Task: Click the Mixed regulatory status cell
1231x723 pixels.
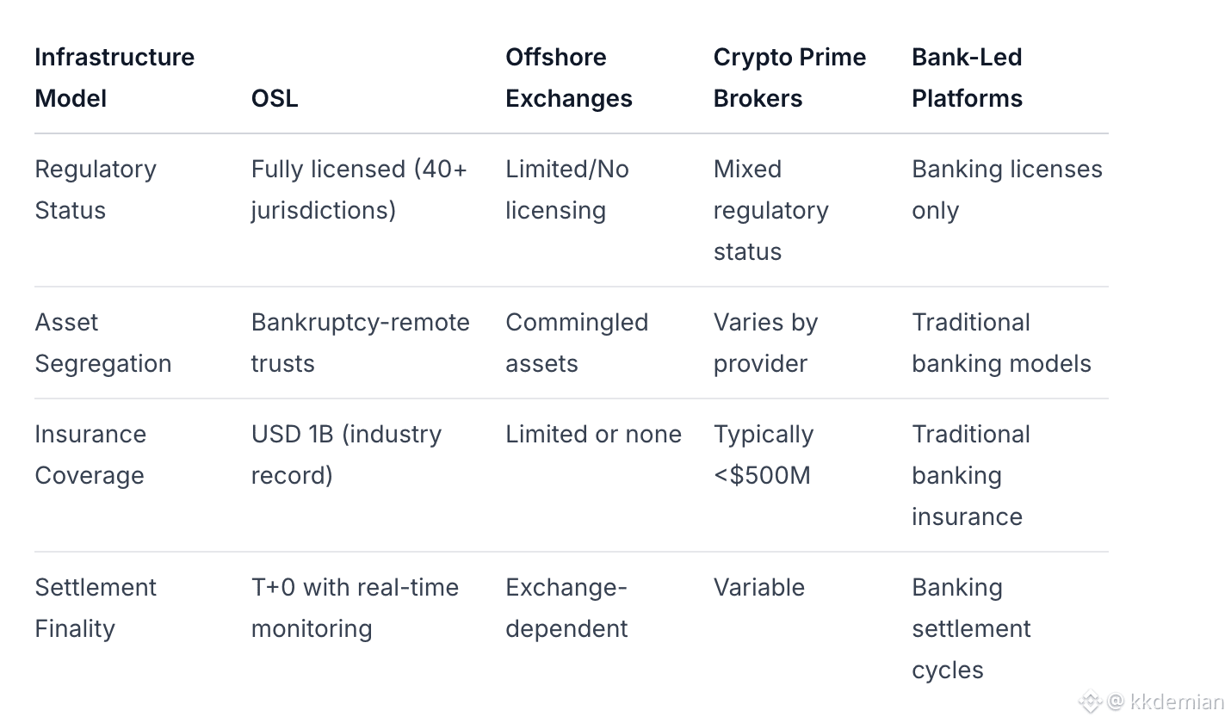Action: click(770, 210)
